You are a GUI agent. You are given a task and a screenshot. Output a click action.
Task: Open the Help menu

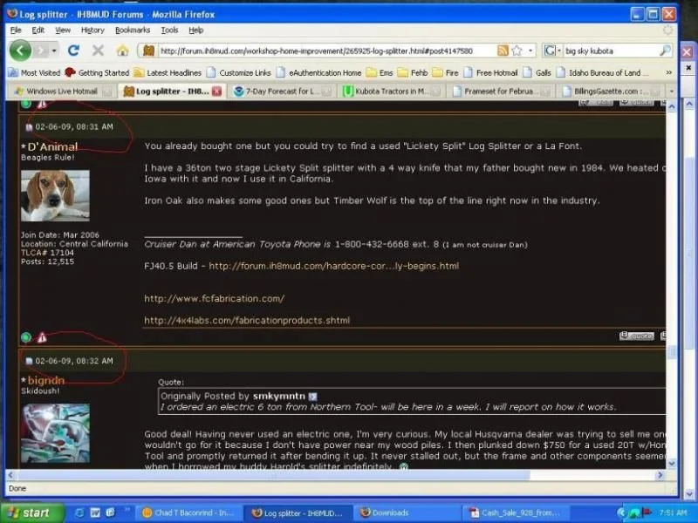[x=195, y=30]
